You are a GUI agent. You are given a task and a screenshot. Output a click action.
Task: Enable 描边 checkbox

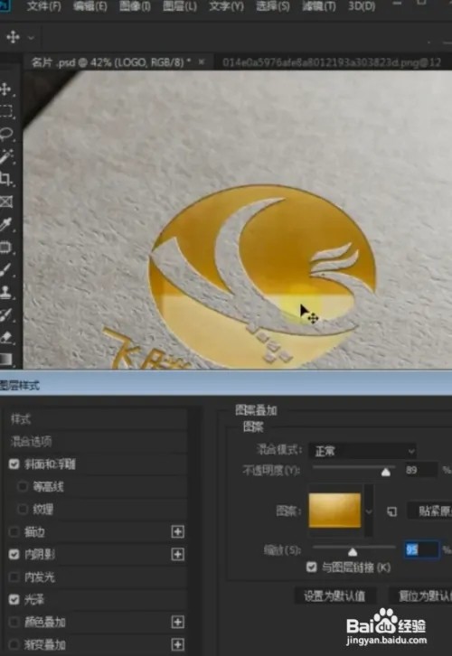14,531
